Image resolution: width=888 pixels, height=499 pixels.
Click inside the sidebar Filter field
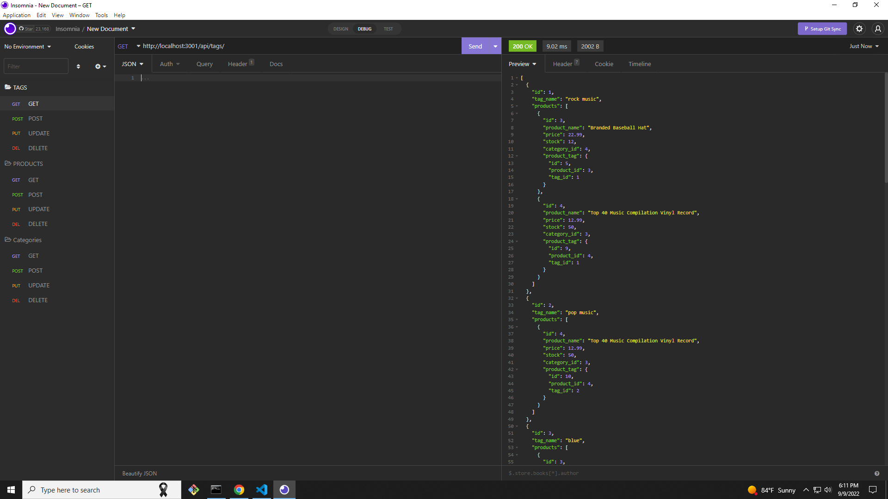pyautogui.click(x=36, y=66)
